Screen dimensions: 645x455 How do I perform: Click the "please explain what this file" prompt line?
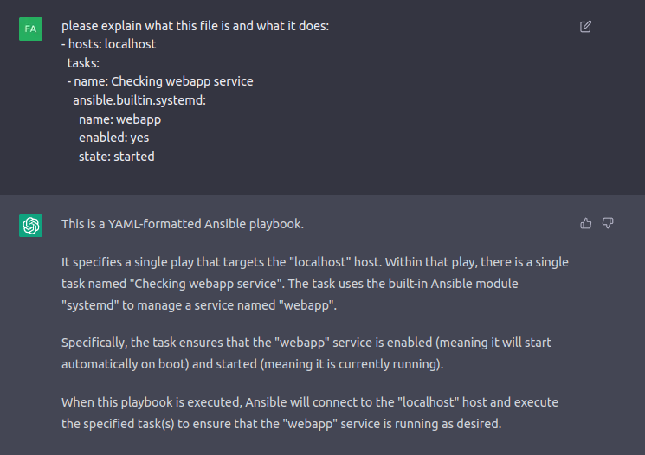point(195,26)
